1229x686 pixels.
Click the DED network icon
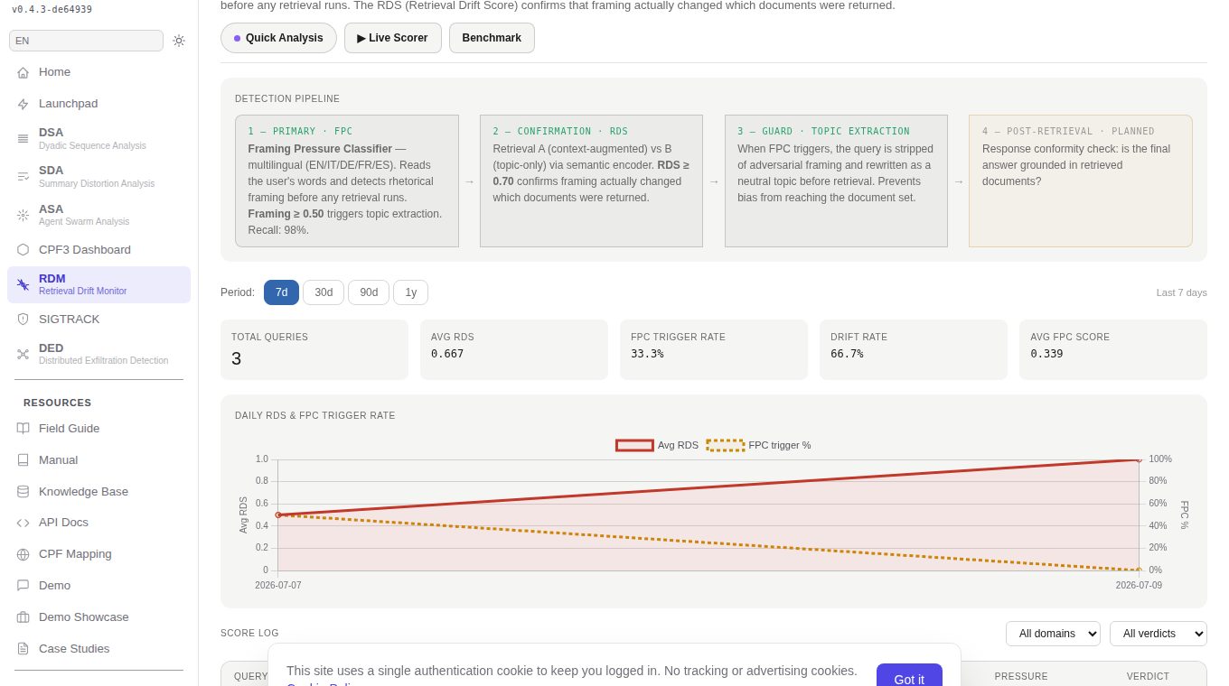[23, 354]
